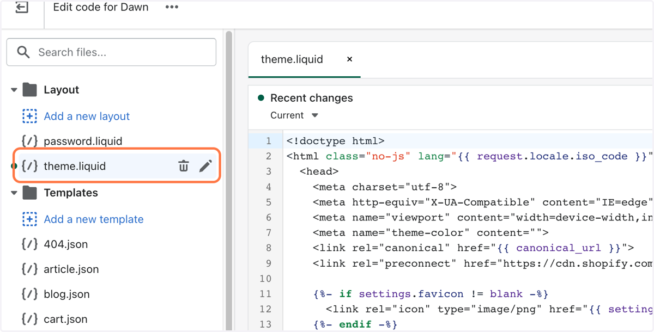Click the sidebar vertical scrollbar
The width and height of the screenshot is (654, 332).
229,180
